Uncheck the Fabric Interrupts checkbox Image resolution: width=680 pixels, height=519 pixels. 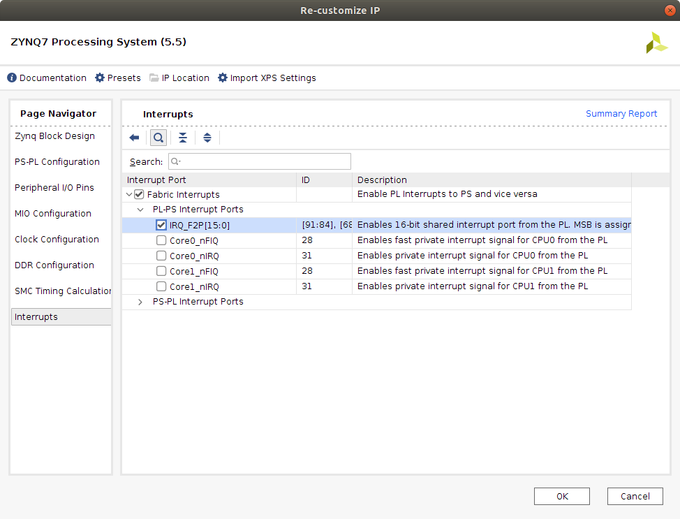click(x=139, y=194)
